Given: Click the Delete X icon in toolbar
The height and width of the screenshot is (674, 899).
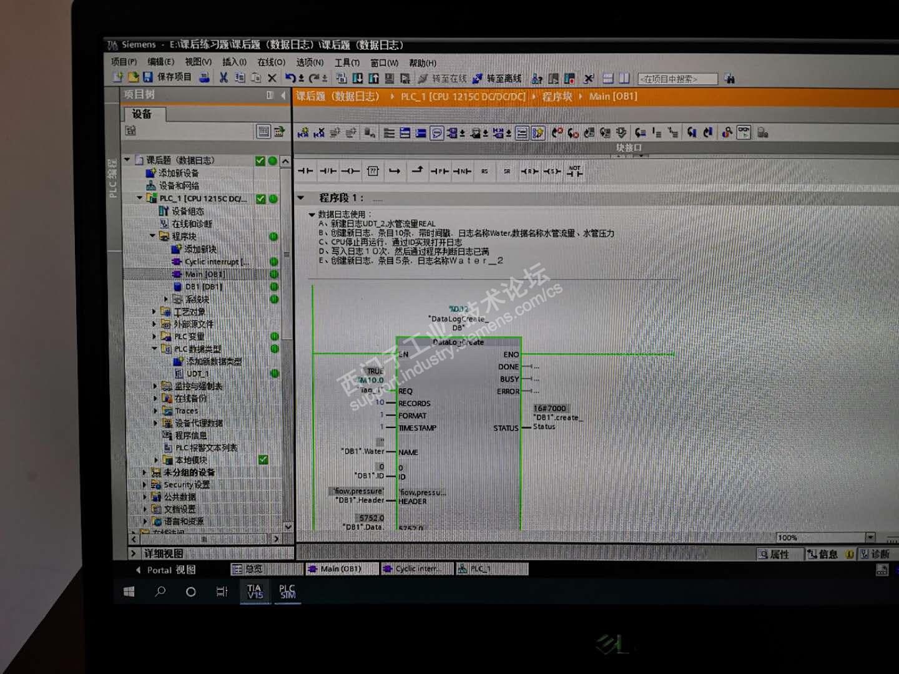Looking at the screenshot, I should pyautogui.click(x=272, y=78).
